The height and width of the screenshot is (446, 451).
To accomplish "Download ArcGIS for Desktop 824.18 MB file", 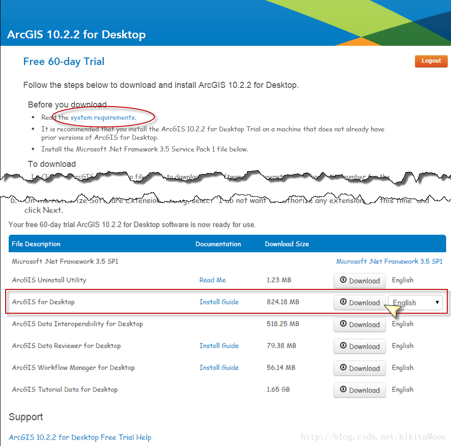I will point(359,302).
